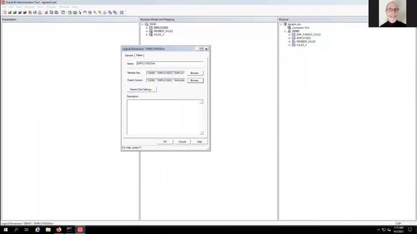Select EMPLOYEES in Business Model tree
Image resolution: width=417 pixels, height=234 pixels.
161,27
